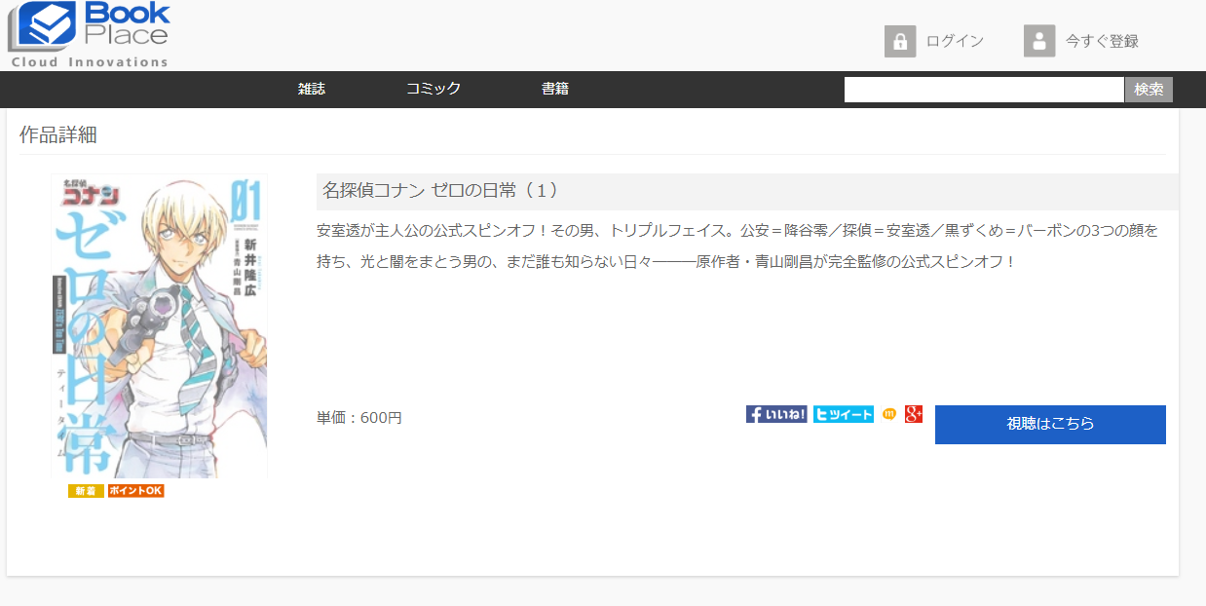The height and width of the screenshot is (606, 1206).
Task: Focus the search input field
Action: 984,90
